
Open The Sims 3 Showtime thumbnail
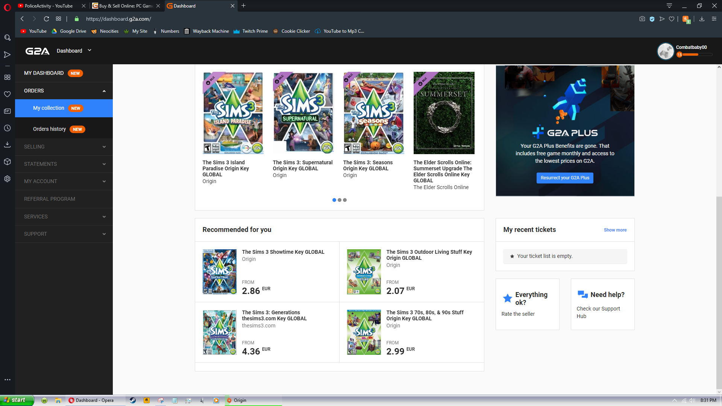click(220, 272)
